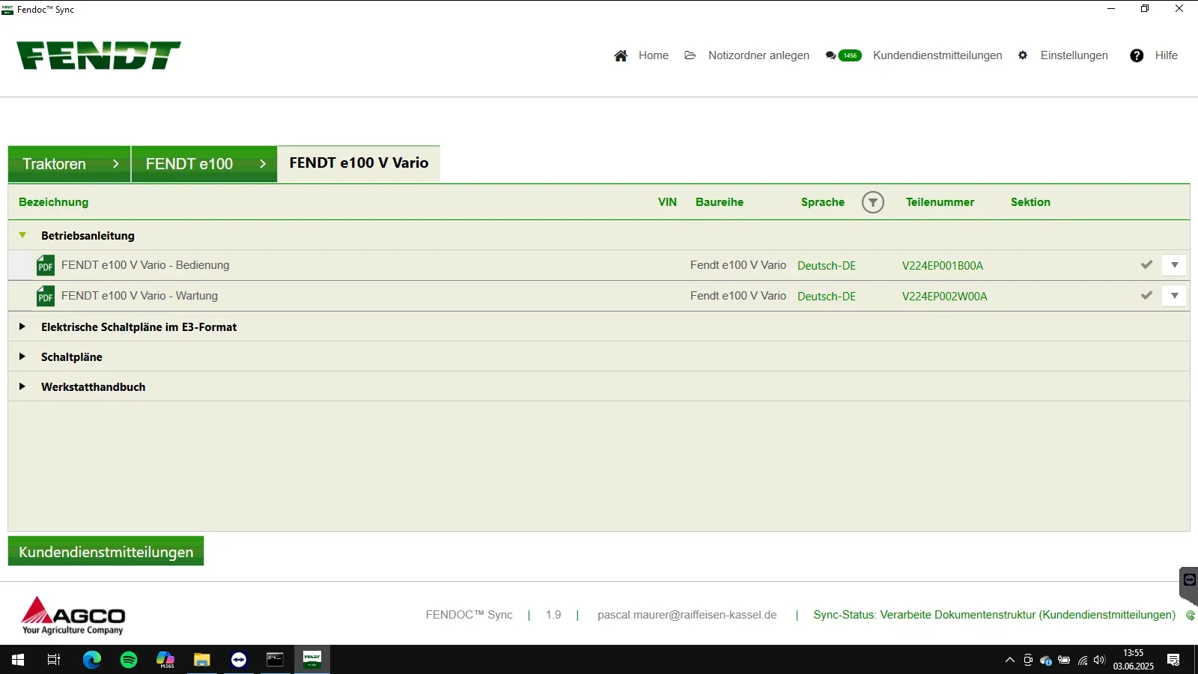This screenshot has width=1198, height=674.
Task: Open the M365 app from the taskbar
Action: tap(165, 660)
